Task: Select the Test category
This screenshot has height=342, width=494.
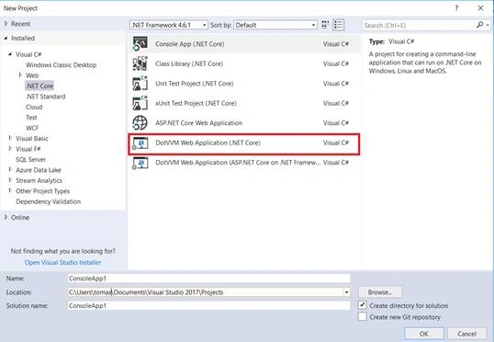Action: (x=31, y=118)
